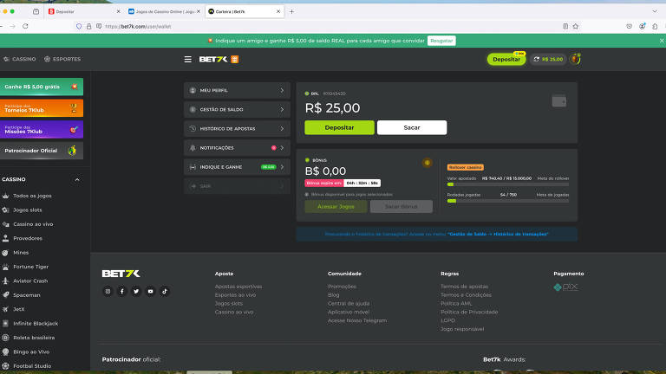This screenshot has width=666, height=374.
Task: Open Ganhe R$ 5,00 grátis promo banner
Action: click(42, 87)
